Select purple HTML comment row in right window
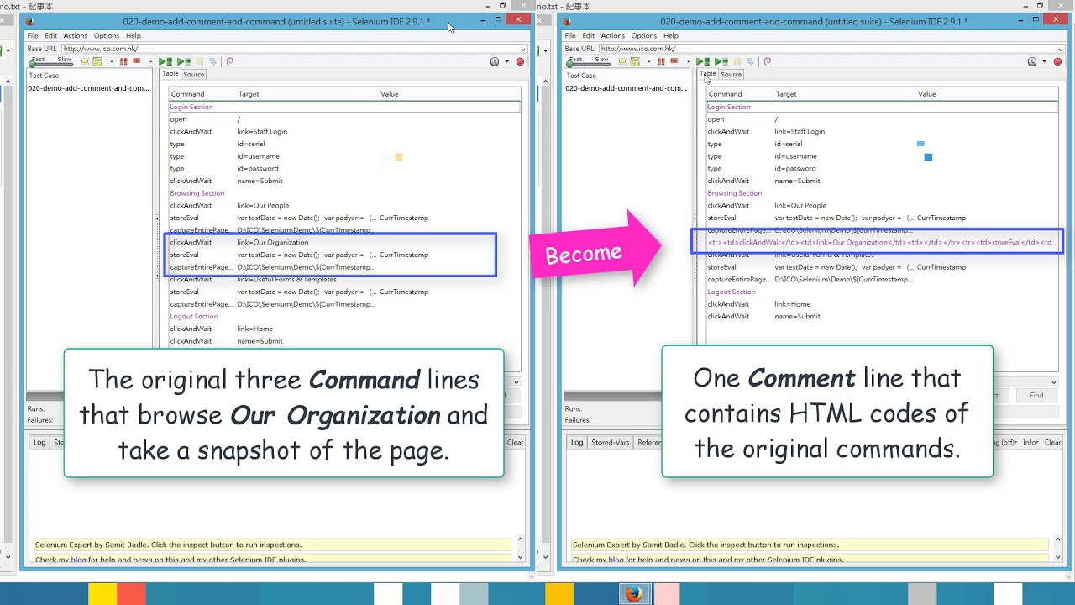The image size is (1075, 605). pos(882,242)
